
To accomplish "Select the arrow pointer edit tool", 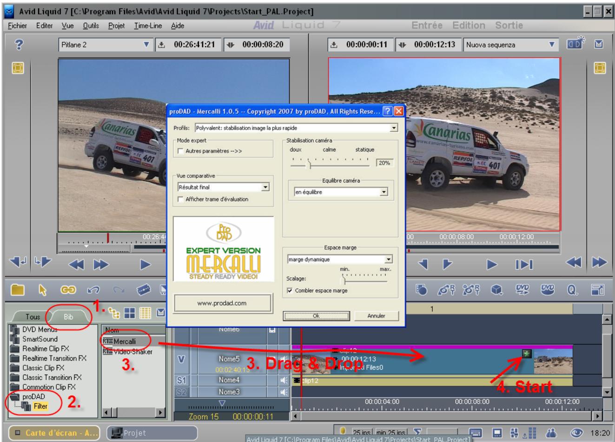I will pos(43,290).
